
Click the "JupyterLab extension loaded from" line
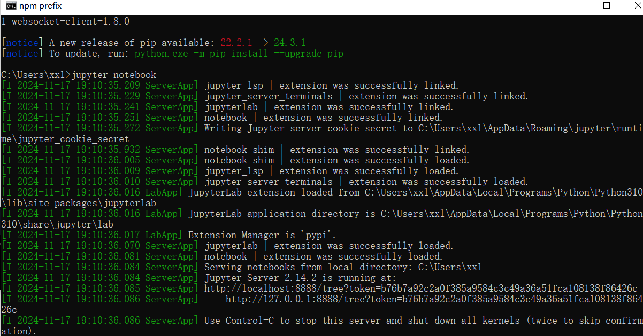point(321,192)
